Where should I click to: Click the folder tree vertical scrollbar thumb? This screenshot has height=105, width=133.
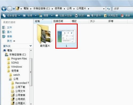click(31, 72)
